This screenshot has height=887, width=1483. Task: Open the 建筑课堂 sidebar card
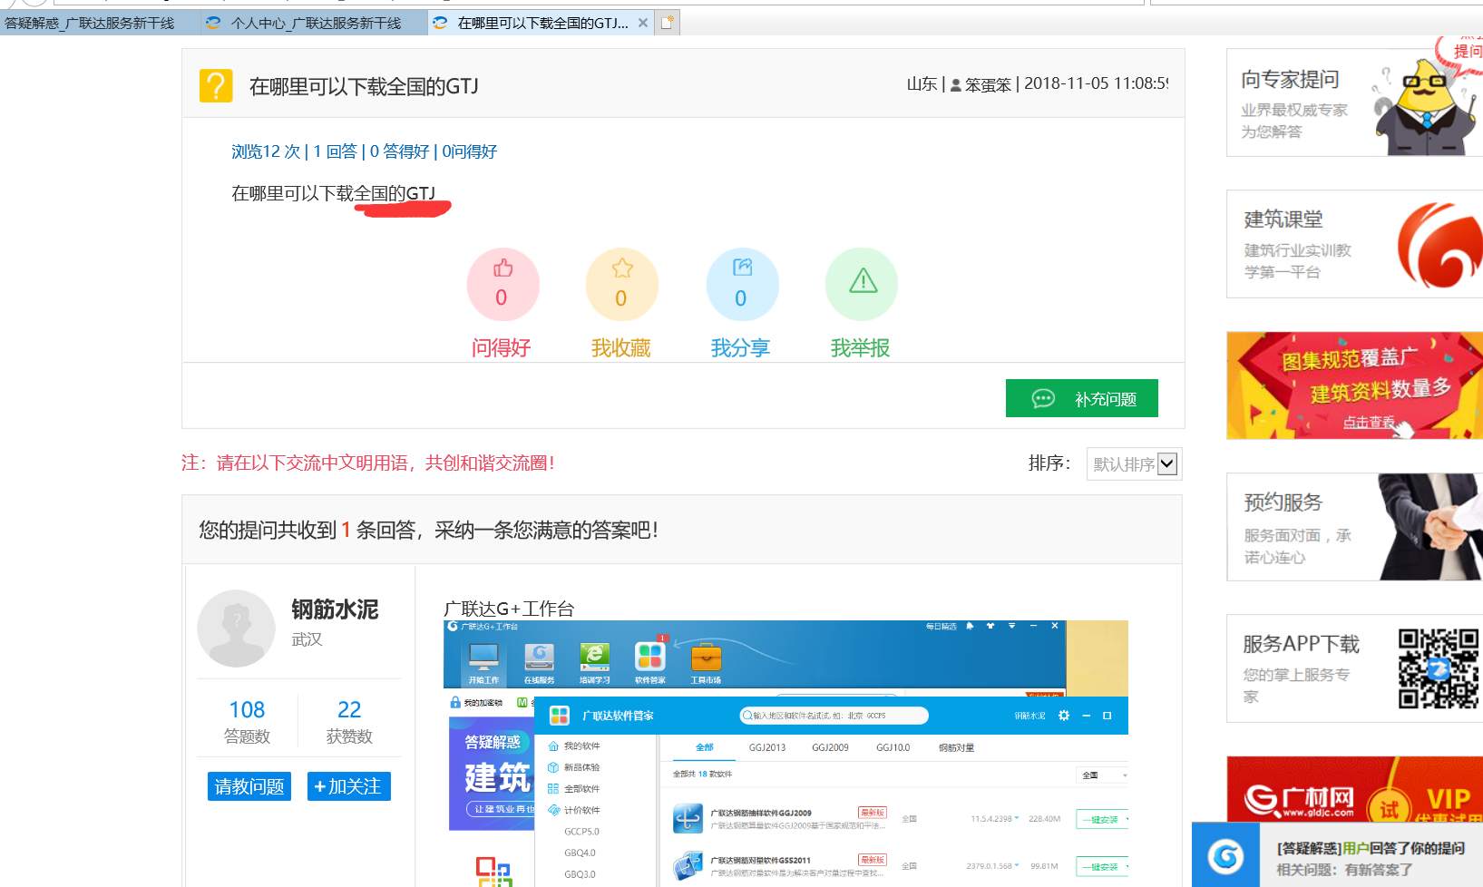tap(1354, 244)
